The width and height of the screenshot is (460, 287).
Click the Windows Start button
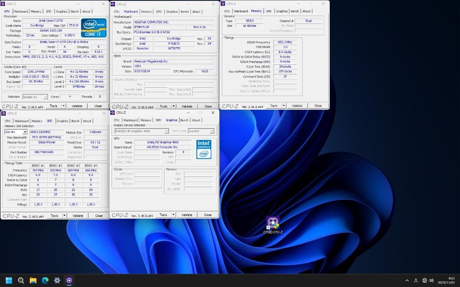tap(8, 281)
